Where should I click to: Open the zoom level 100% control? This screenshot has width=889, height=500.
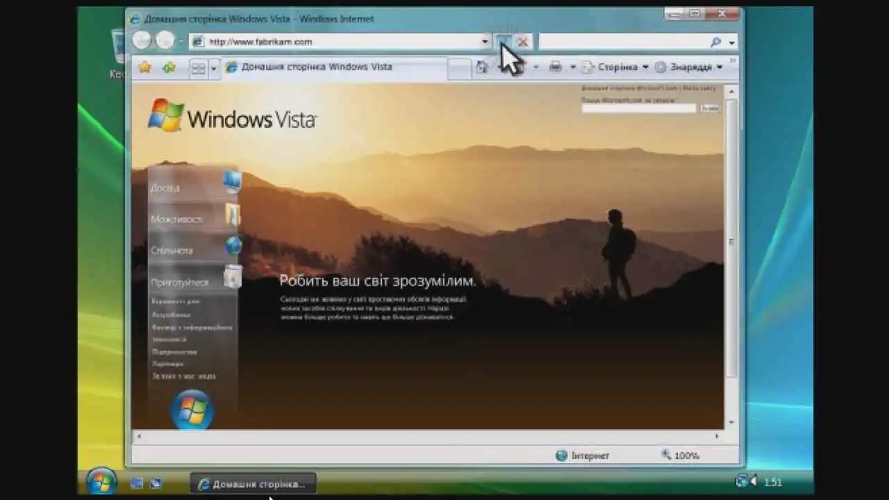[x=680, y=456]
